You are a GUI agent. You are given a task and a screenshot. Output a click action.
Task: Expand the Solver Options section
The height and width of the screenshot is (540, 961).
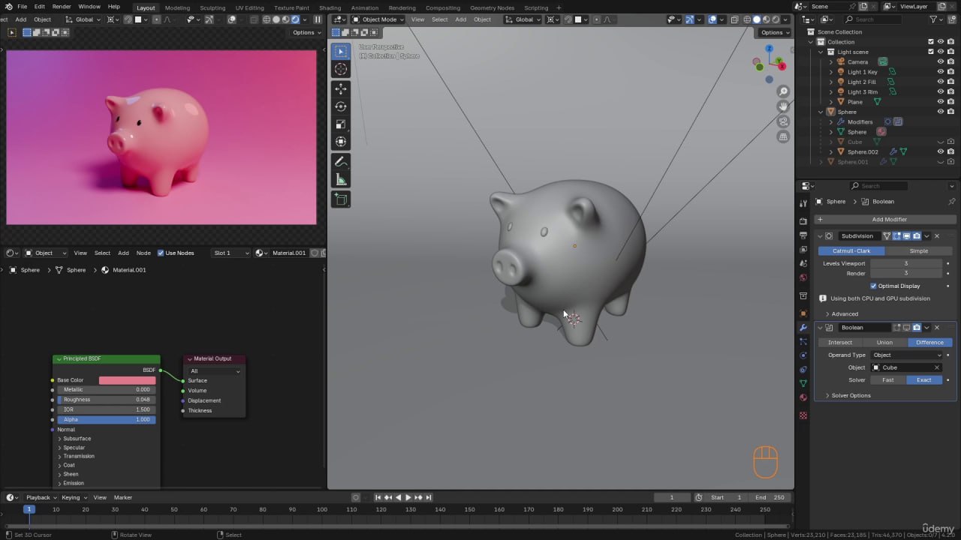click(x=850, y=395)
